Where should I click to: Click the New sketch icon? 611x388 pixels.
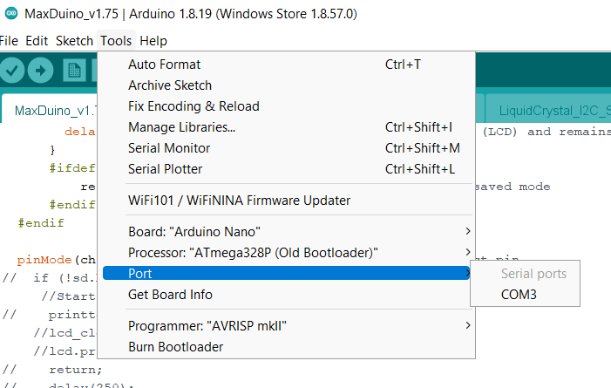pyautogui.click(x=74, y=70)
